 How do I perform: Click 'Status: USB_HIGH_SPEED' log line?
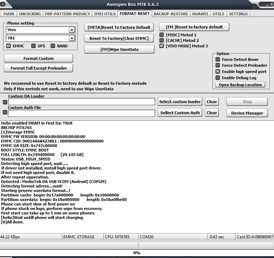[x=26, y=159]
